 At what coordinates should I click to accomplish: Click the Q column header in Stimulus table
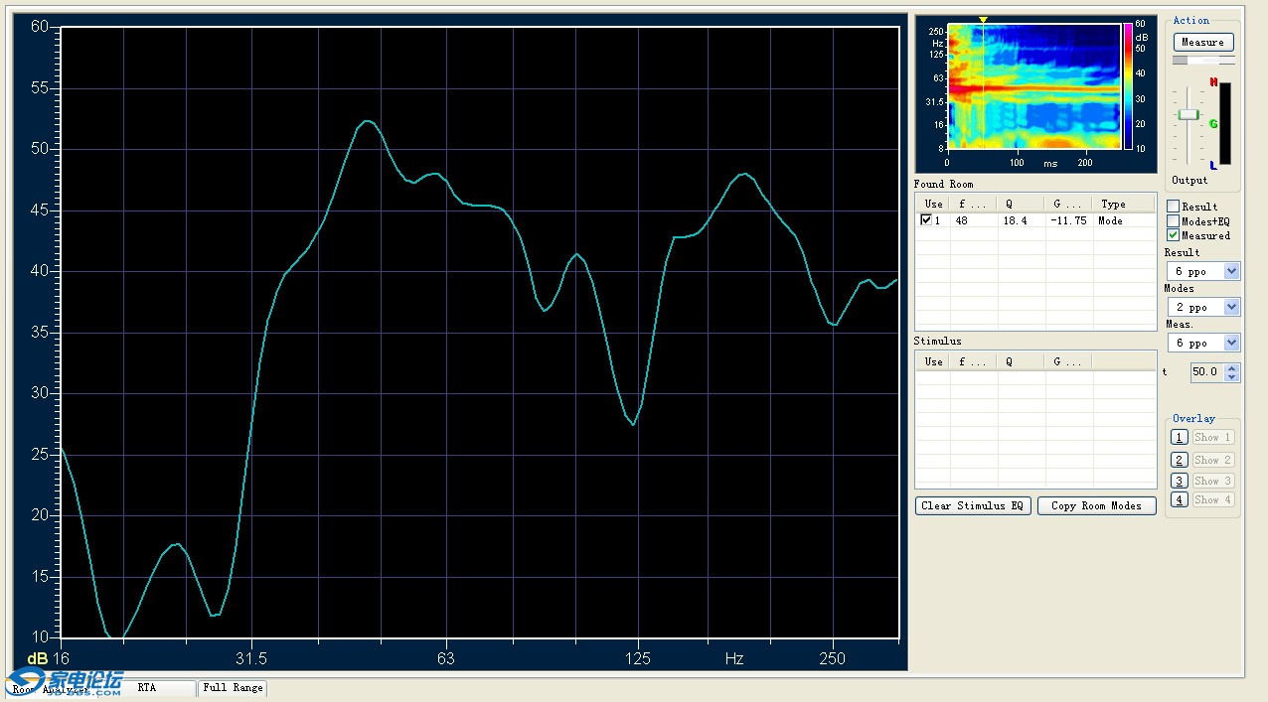(x=1022, y=362)
